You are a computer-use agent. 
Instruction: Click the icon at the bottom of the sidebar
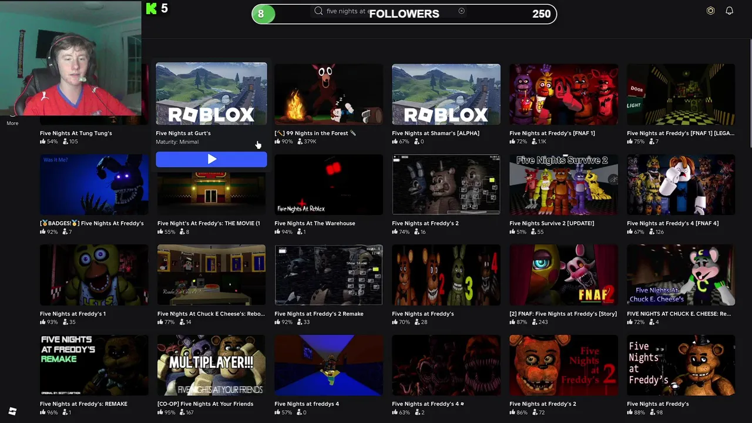coord(12,411)
